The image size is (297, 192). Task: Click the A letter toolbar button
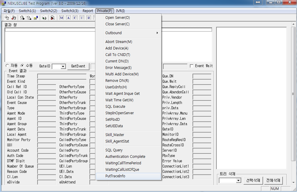pos(68,18)
